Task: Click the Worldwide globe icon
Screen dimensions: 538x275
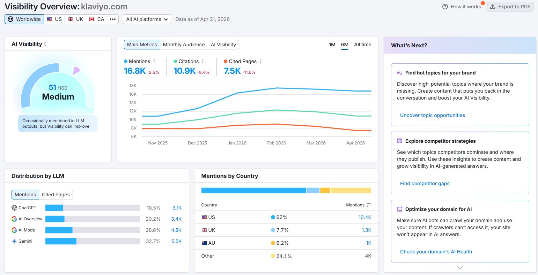Action: point(10,19)
